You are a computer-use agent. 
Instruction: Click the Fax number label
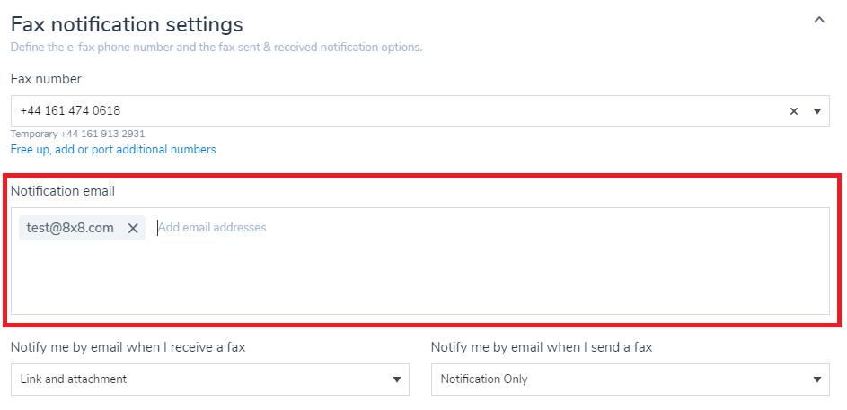tap(46, 79)
